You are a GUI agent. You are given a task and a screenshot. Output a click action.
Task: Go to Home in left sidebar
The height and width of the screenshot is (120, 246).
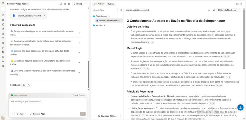click(3, 15)
